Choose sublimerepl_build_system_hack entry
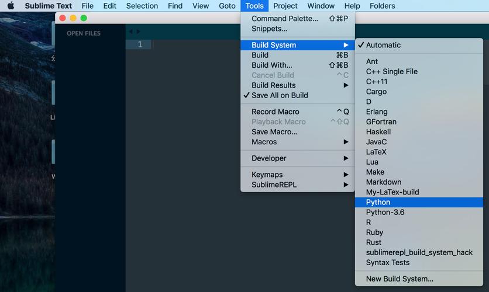This screenshot has width=489, height=292. 419,252
